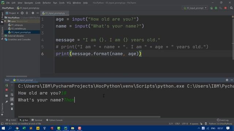234x131 pixels.
Task: Open Search Everywhere magnifier icon
Action: (231, 8)
